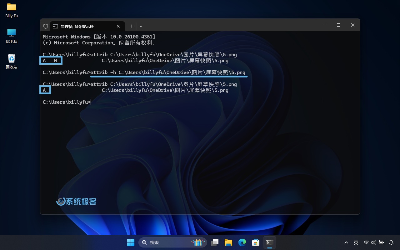This screenshot has height=250, width=400.
Task: Close the 命令提示符 tab
Action: (x=118, y=26)
